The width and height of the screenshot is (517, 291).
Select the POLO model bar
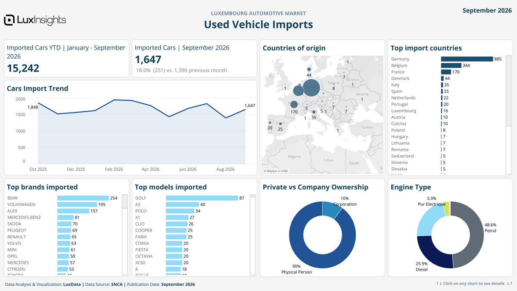(x=180, y=211)
